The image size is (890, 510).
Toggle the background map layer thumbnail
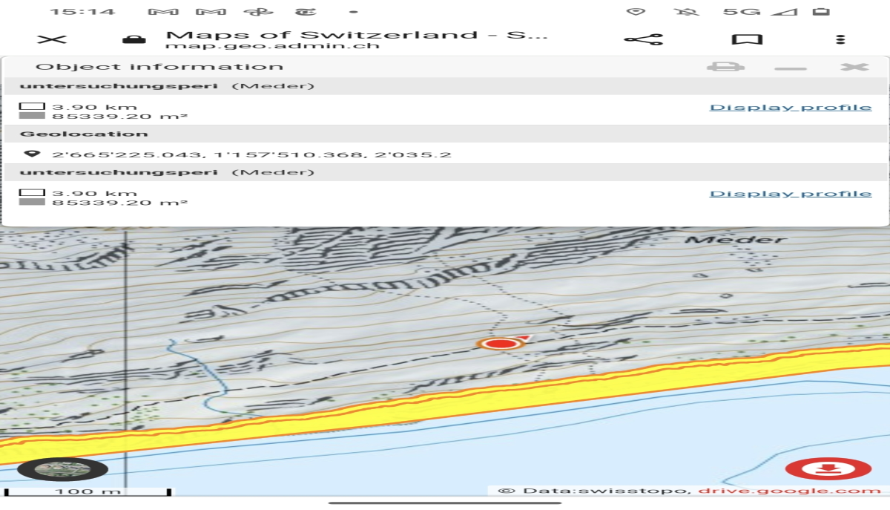pyautogui.click(x=62, y=469)
